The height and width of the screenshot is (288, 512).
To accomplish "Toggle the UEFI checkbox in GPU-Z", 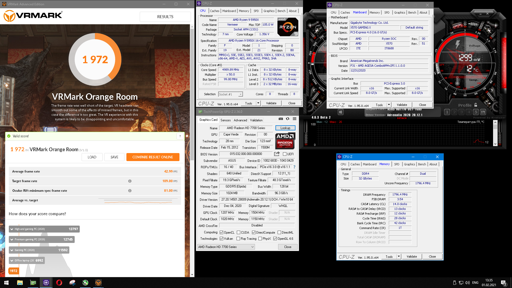I will [285, 154].
